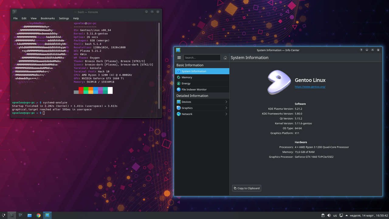Screen dimensions: 389x219
Task: Open the clipboard tray applet
Action: [323, 215]
